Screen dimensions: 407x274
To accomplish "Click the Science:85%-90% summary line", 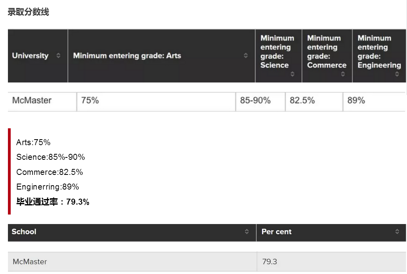I will (50, 157).
